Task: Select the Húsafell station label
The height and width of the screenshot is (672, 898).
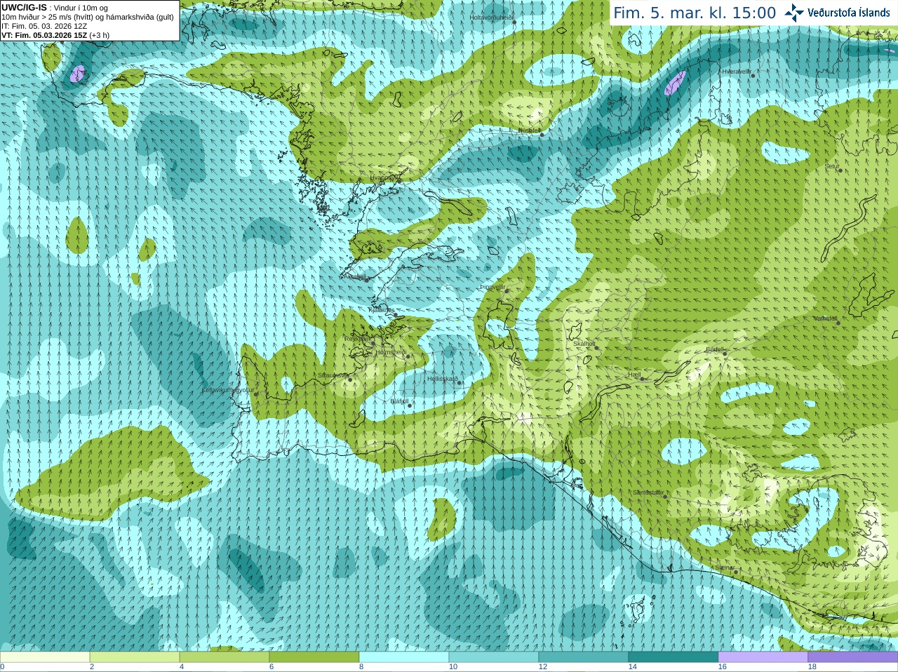Action: 528,130
